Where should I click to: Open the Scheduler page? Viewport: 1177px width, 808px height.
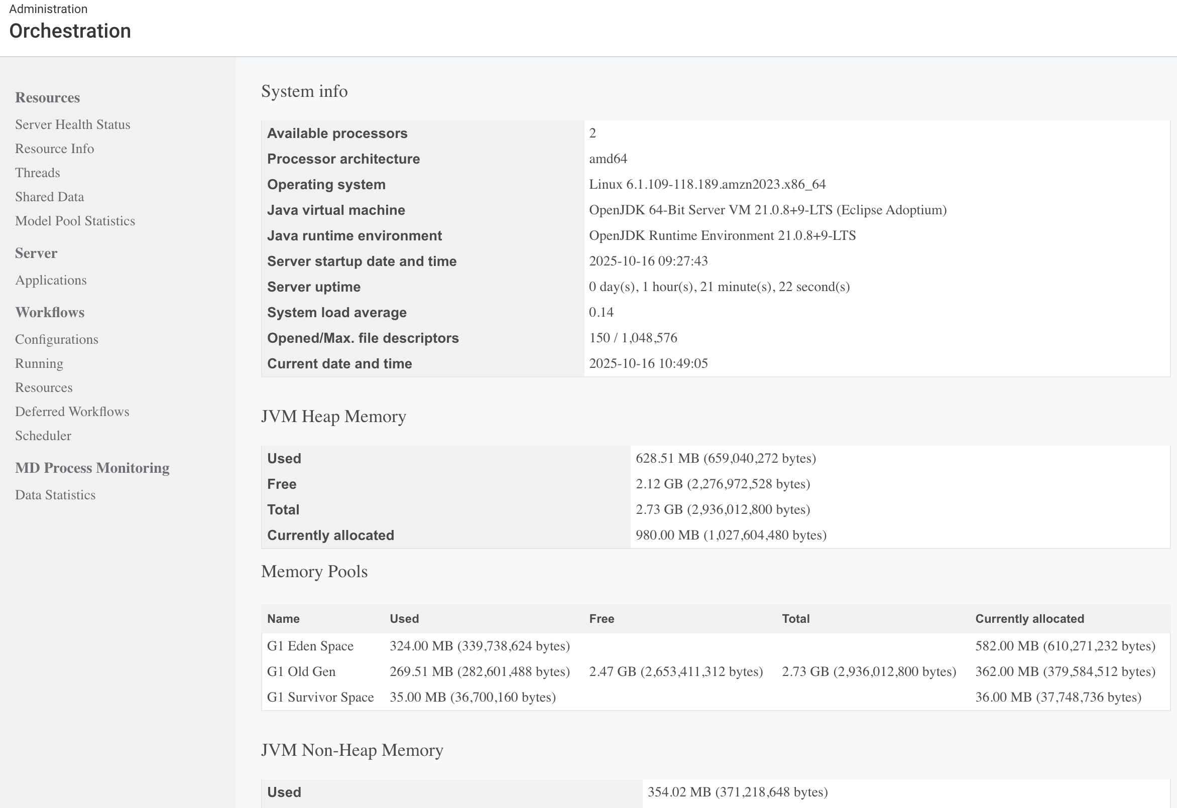point(43,436)
